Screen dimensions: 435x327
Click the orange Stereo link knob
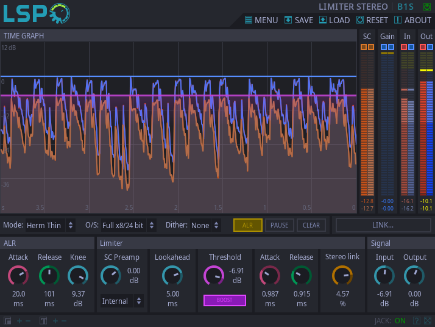point(342,276)
